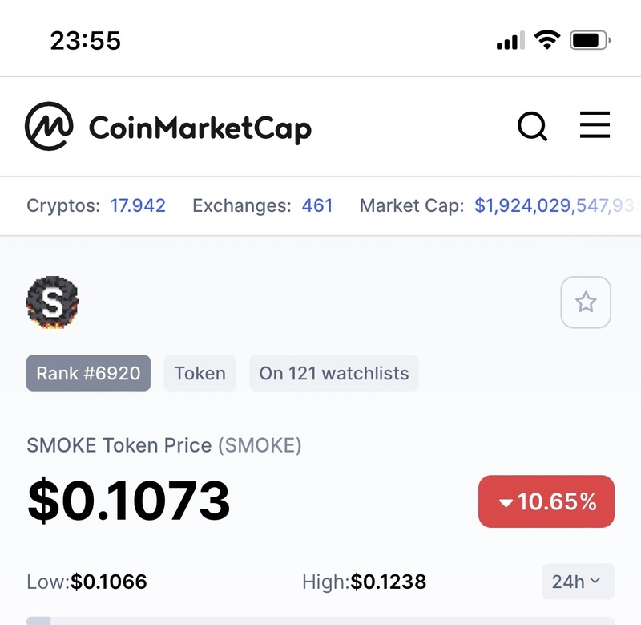This screenshot has width=641, height=625.
Task: Click the Cryptos count 17.942 link
Action: 138,205
